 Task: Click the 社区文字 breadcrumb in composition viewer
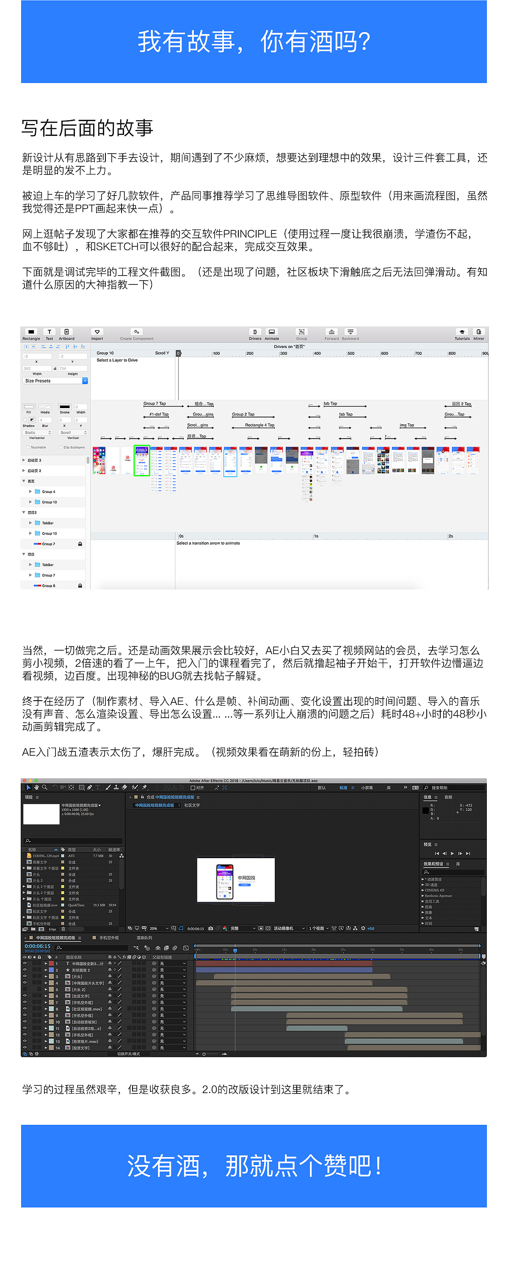[x=192, y=805]
